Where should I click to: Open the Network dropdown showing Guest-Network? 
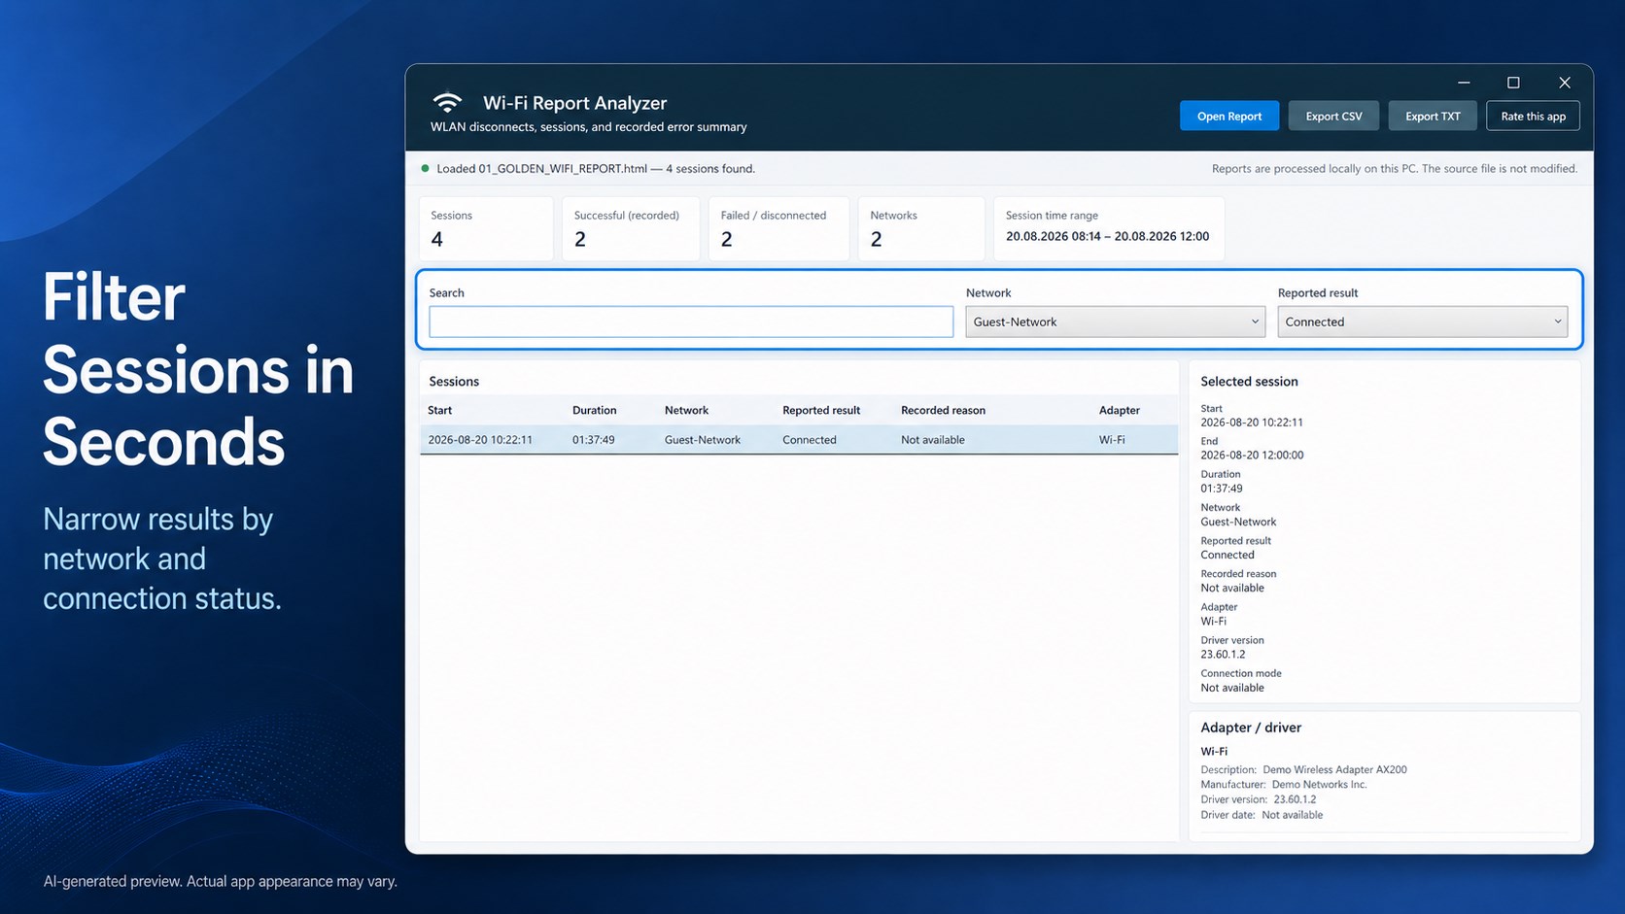(x=1115, y=322)
